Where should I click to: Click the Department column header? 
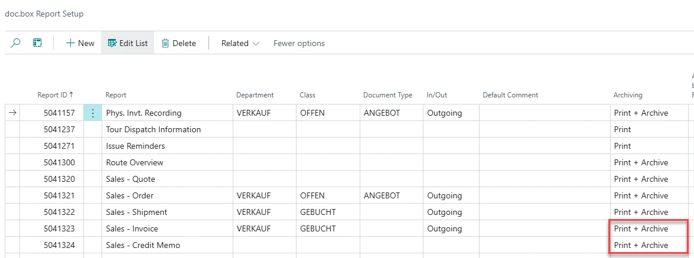tap(255, 95)
